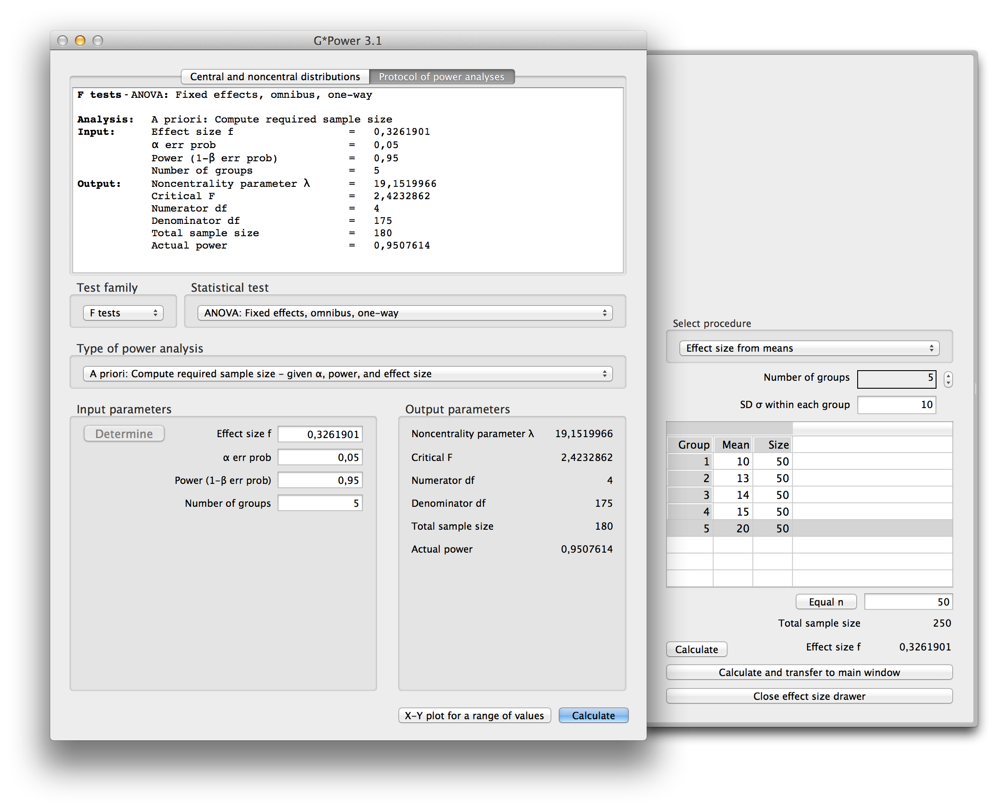The image size is (992, 810).
Task: Click the Number of groups stepper arrows
Action: point(948,379)
